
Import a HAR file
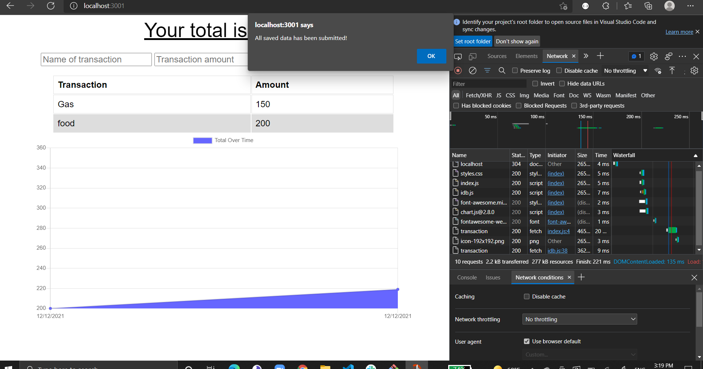point(672,70)
